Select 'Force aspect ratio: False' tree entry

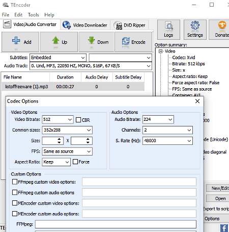click(x=196, y=83)
